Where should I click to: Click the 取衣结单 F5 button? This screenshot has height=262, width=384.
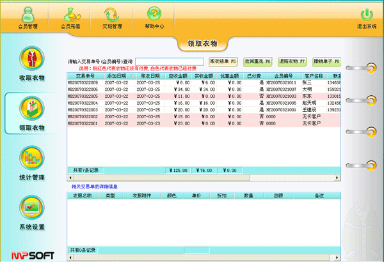[223, 61]
